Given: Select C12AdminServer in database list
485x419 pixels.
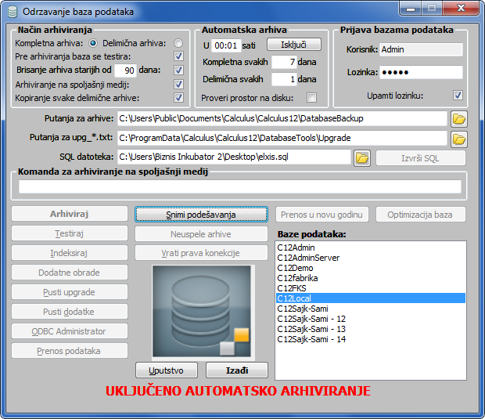Looking at the screenshot, I should (371, 258).
